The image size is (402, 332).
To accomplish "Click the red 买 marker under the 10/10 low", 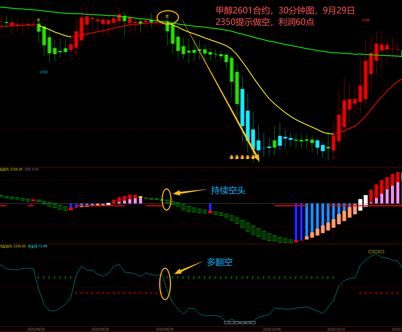I will point(333,158).
